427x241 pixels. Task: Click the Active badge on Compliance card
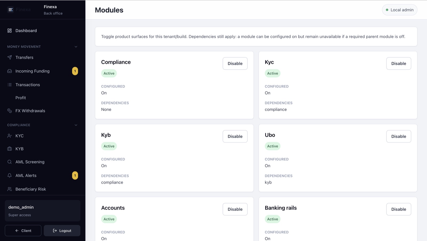[109, 73]
